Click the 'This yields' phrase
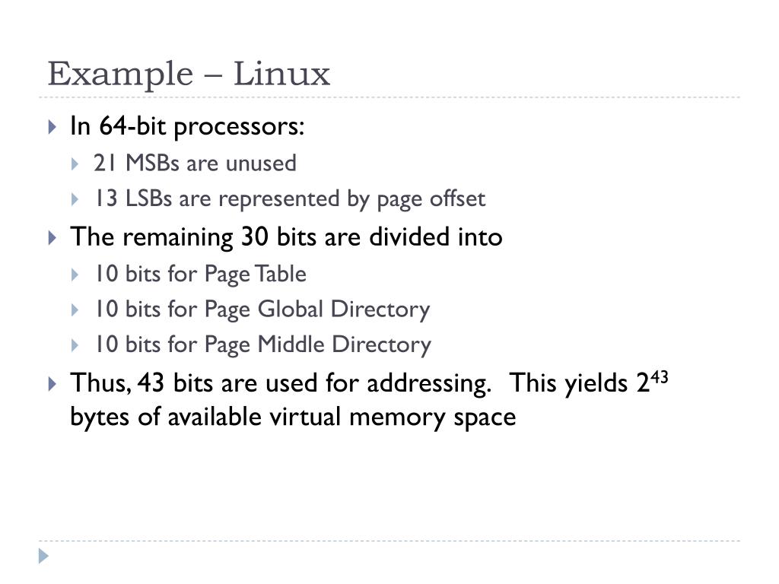Image resolution: width=779 pixels, height=584 pixels. [x=569, y=383]
